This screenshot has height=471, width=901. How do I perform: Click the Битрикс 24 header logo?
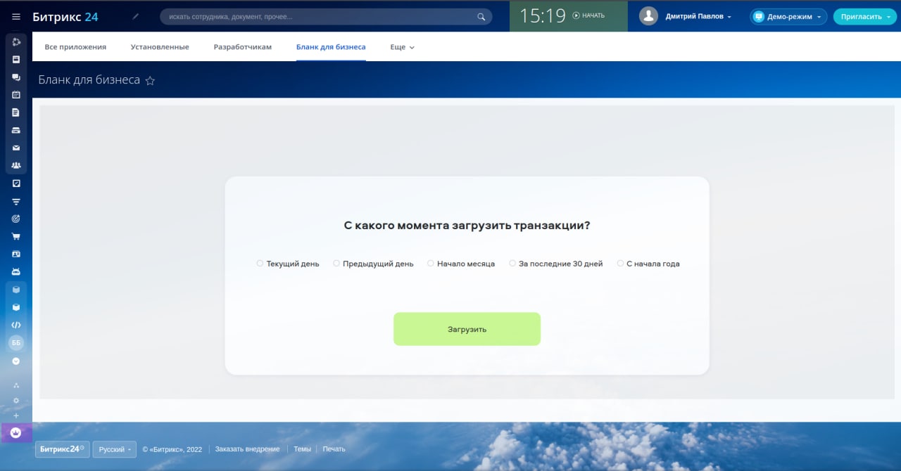click(65, 16)
